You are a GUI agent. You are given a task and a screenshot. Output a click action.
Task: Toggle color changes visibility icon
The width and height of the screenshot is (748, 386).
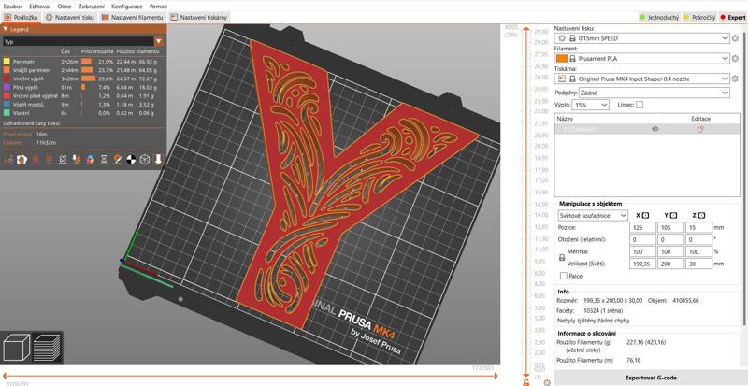point(90,160)
